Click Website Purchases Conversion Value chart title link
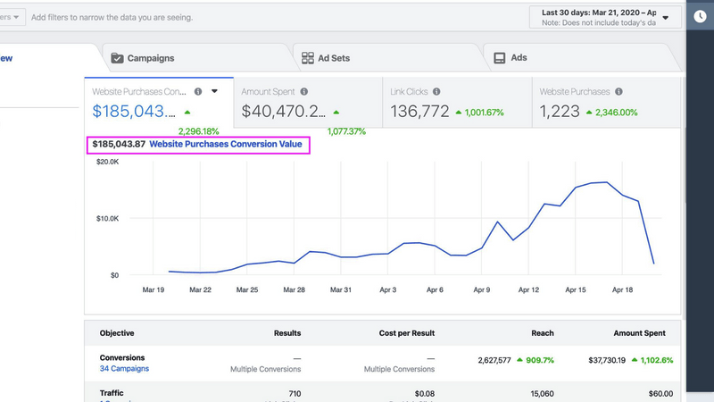 [x=226, y=144]
